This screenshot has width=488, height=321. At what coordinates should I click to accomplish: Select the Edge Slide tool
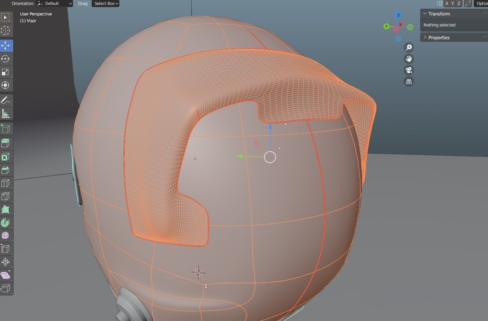pos(6,249)
